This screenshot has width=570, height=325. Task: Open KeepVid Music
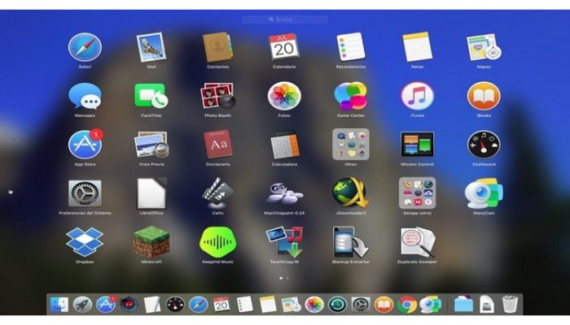click(x=217, y=242)
